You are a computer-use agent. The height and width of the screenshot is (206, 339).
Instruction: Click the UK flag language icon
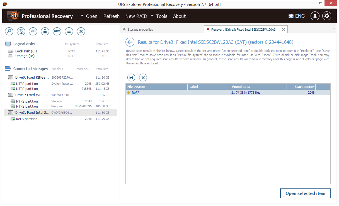[x=291, y=16]
